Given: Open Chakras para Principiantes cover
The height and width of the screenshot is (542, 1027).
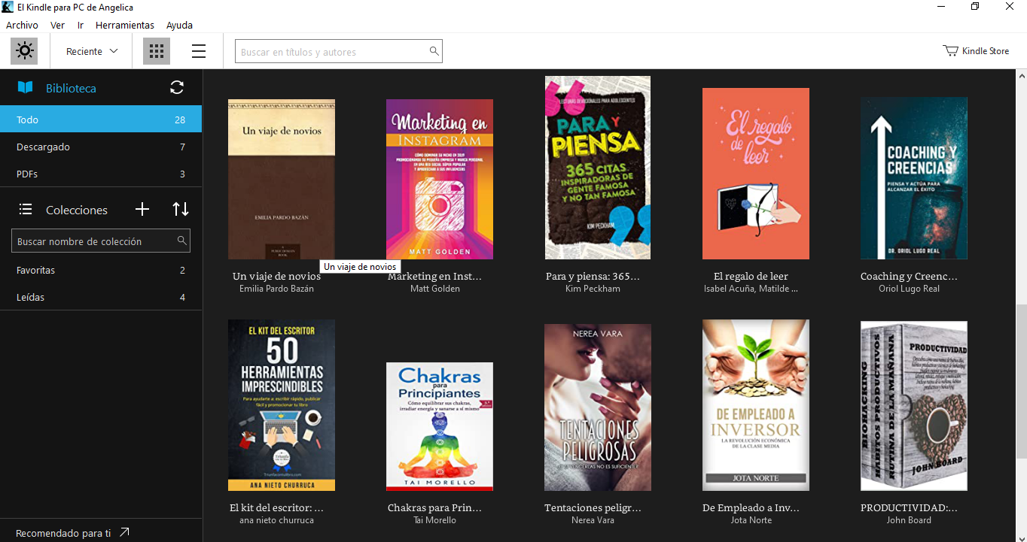Looking at the screenshot, I should [x=440, y=426].
